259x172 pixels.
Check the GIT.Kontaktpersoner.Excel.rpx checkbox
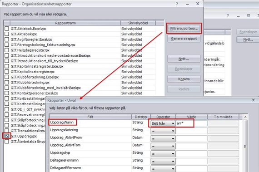(x=7, y=93)
